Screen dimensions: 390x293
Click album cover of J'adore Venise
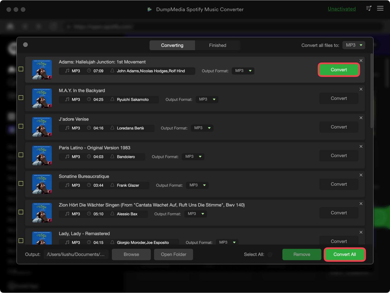(x=42, y=127)
